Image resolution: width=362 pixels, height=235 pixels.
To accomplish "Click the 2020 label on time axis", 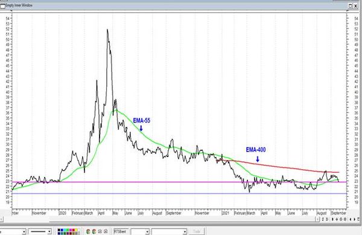I will coord(63,213).
